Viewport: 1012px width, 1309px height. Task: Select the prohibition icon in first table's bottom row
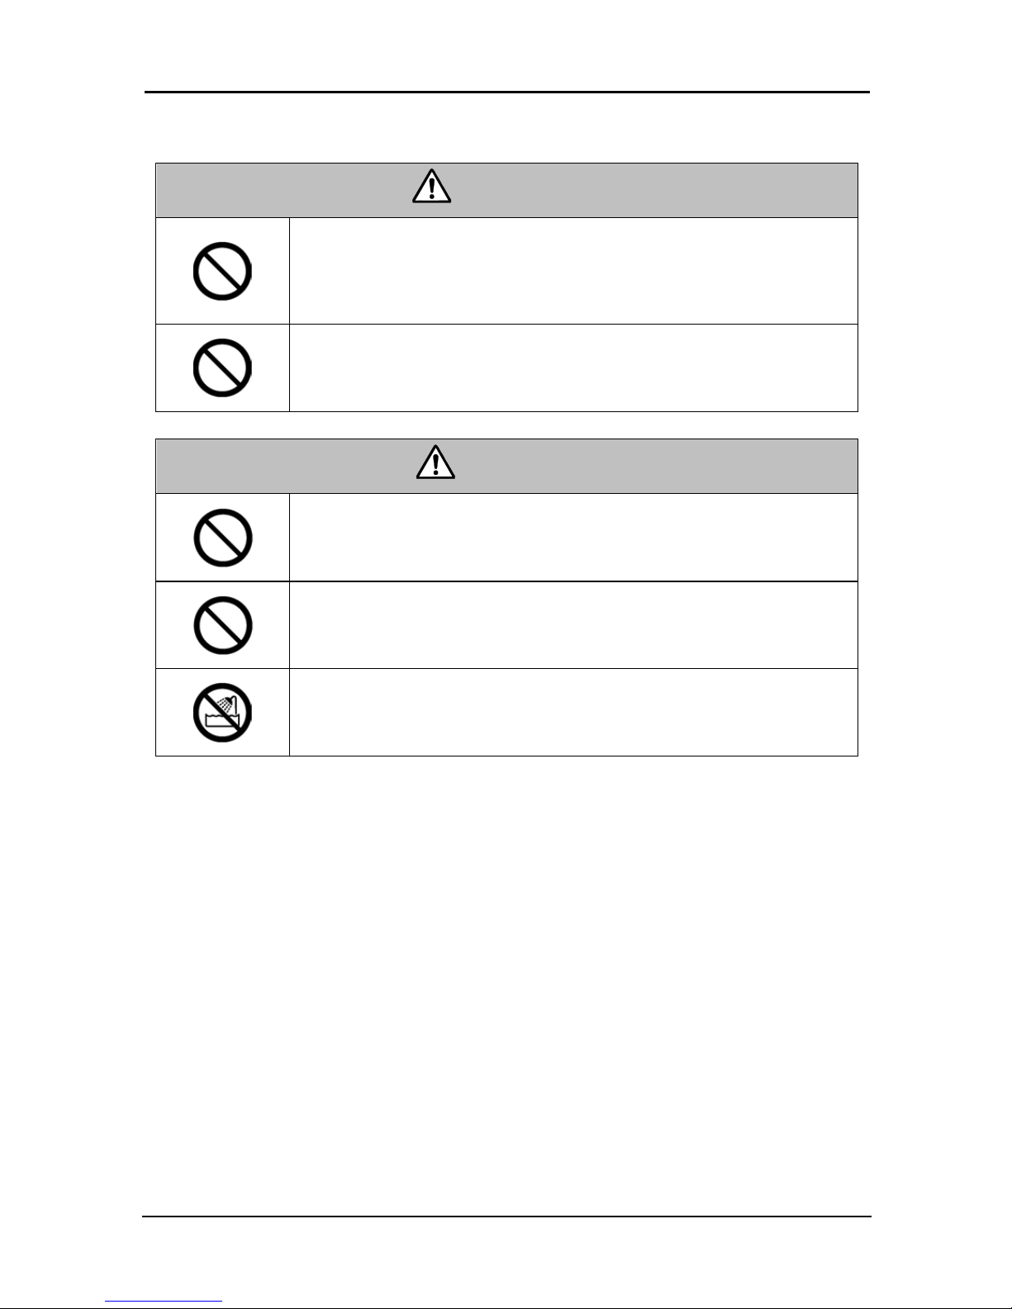(x=222, y=368)
